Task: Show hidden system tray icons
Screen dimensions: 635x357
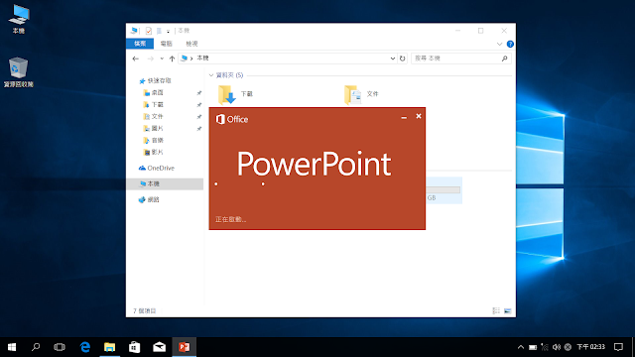Action: point(521,347)
